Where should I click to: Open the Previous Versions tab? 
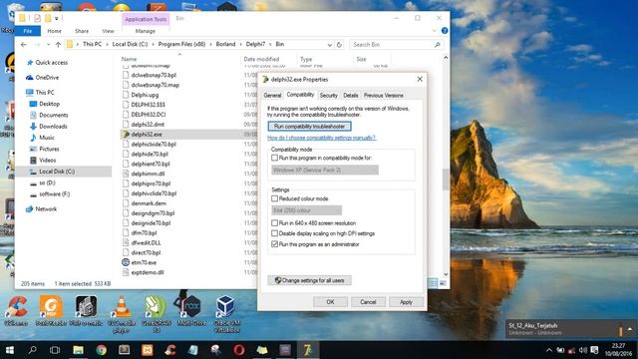383,96
